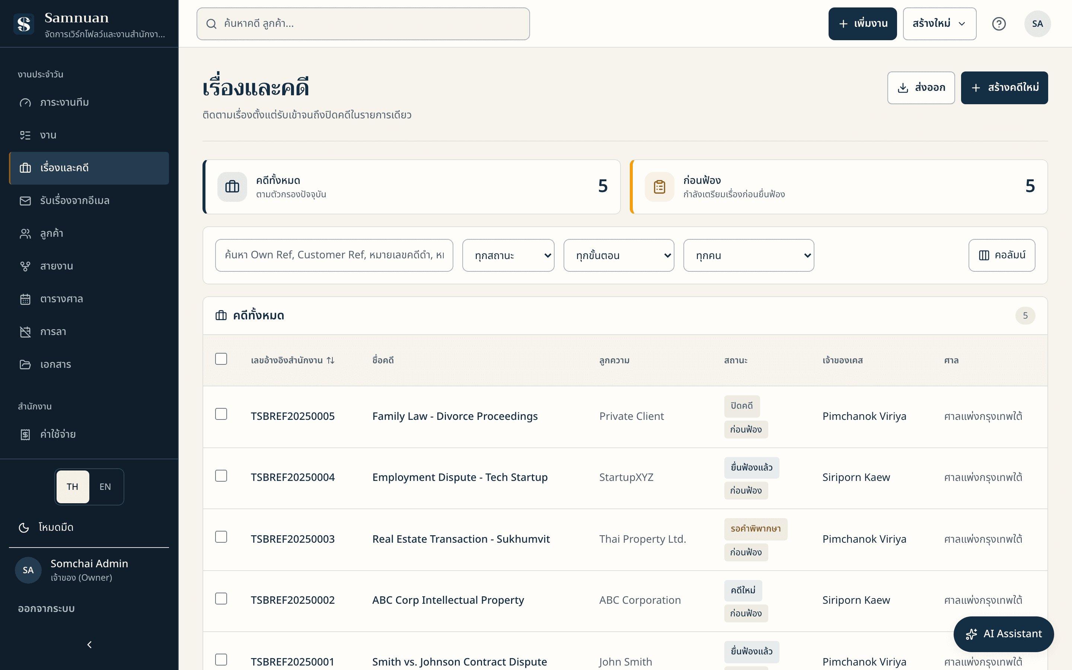Expand the สร้างใหม่ dropdown in header
This screenshot has height=670, width=1072.
pyautogui.click(x=939, y=24)
